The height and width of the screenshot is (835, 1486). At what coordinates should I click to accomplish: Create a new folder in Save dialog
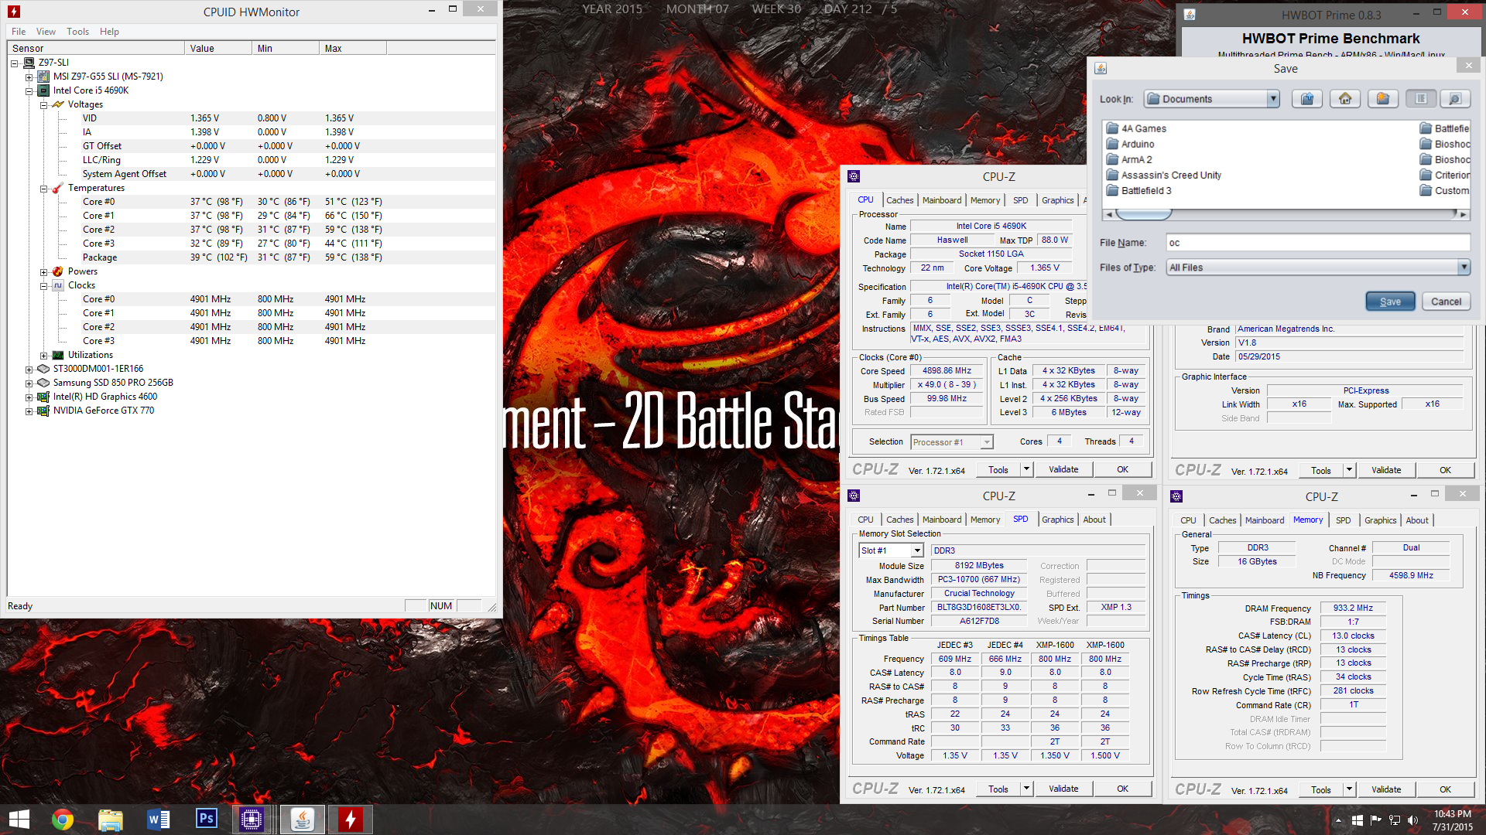pos(1383,99)
